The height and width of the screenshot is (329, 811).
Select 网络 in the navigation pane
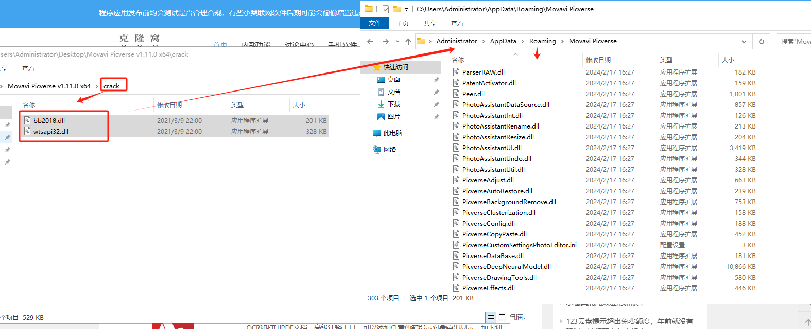(390, 149)
